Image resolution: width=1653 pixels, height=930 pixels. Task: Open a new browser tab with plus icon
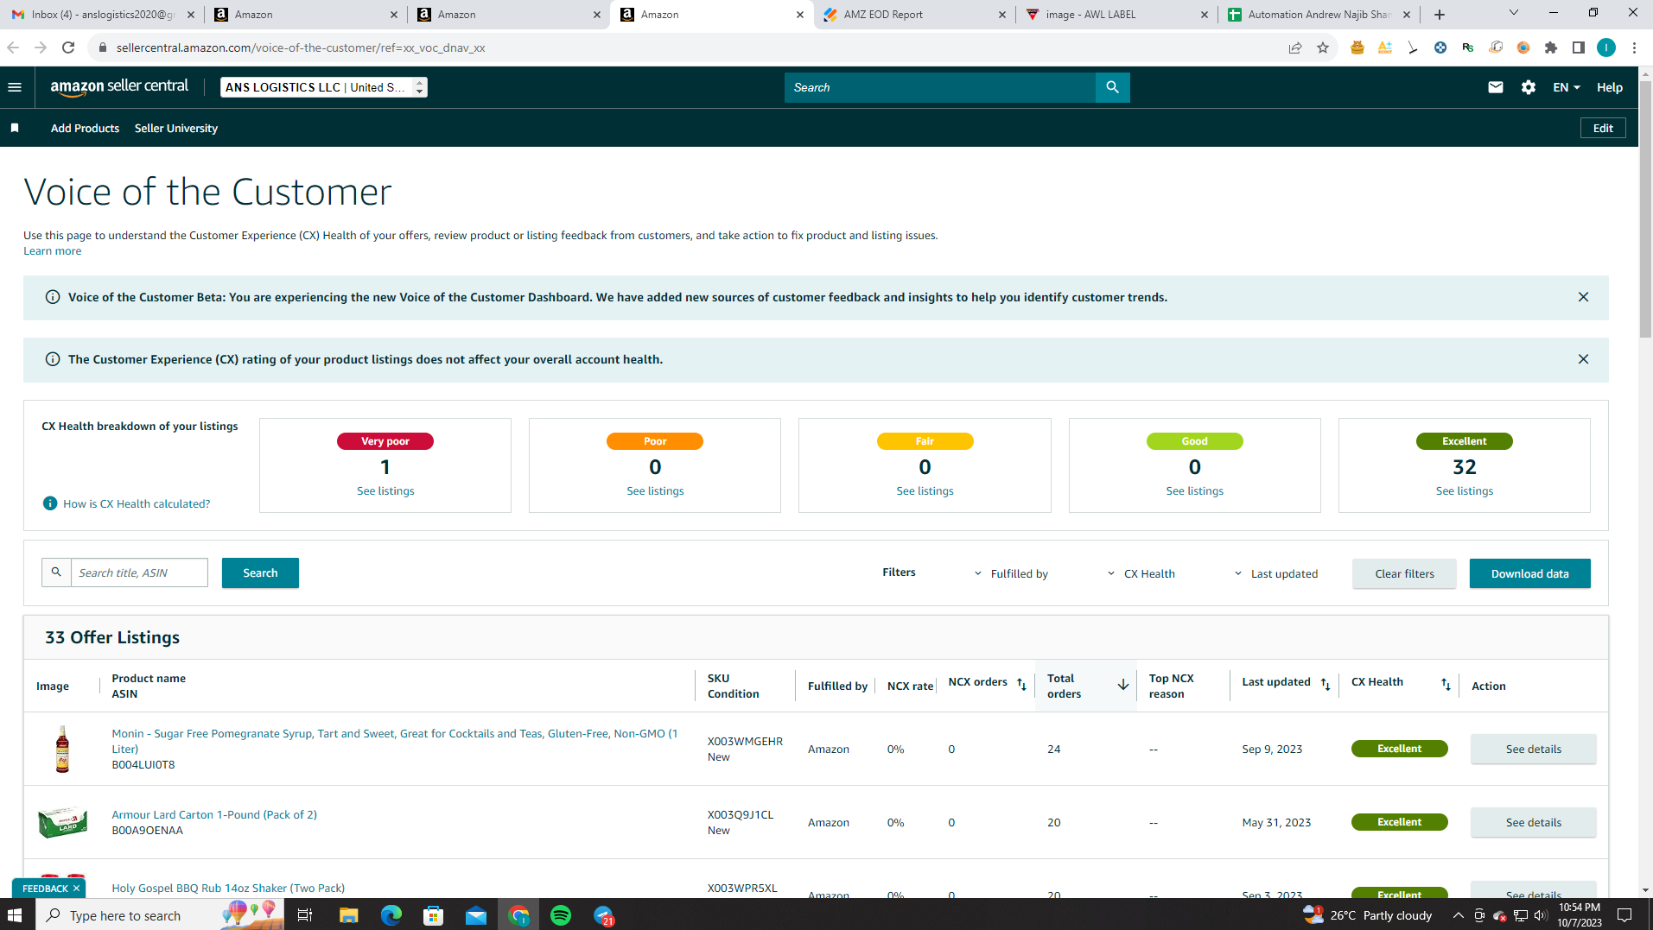click(1440, 15)
